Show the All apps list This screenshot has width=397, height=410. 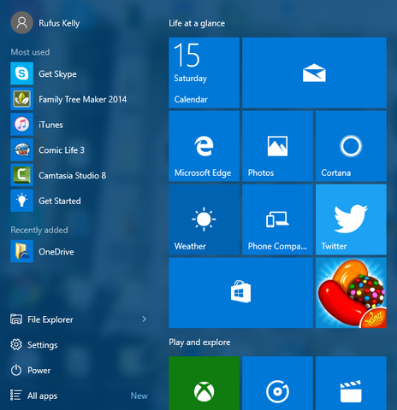33,395
